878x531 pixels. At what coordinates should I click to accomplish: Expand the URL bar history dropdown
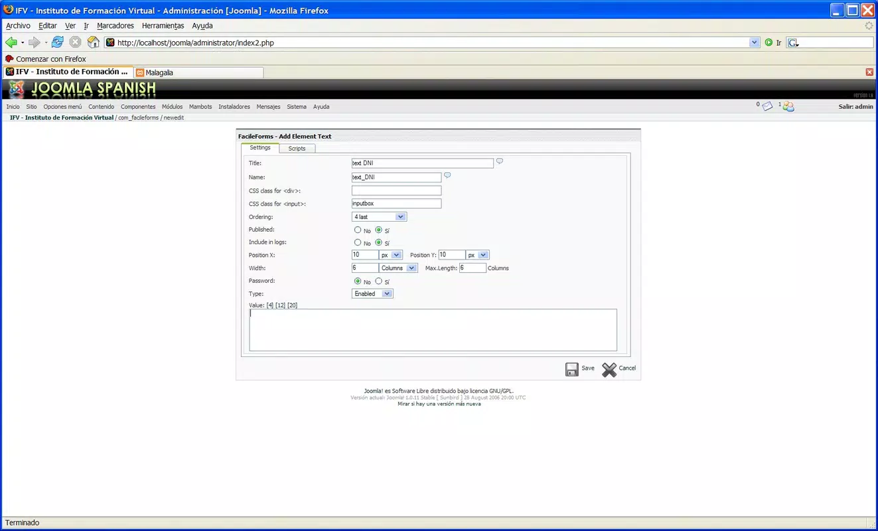point(755,42)
